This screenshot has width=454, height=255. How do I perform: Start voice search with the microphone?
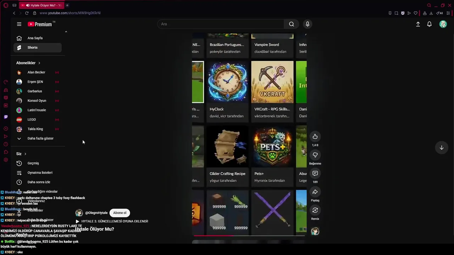point(308,24)
